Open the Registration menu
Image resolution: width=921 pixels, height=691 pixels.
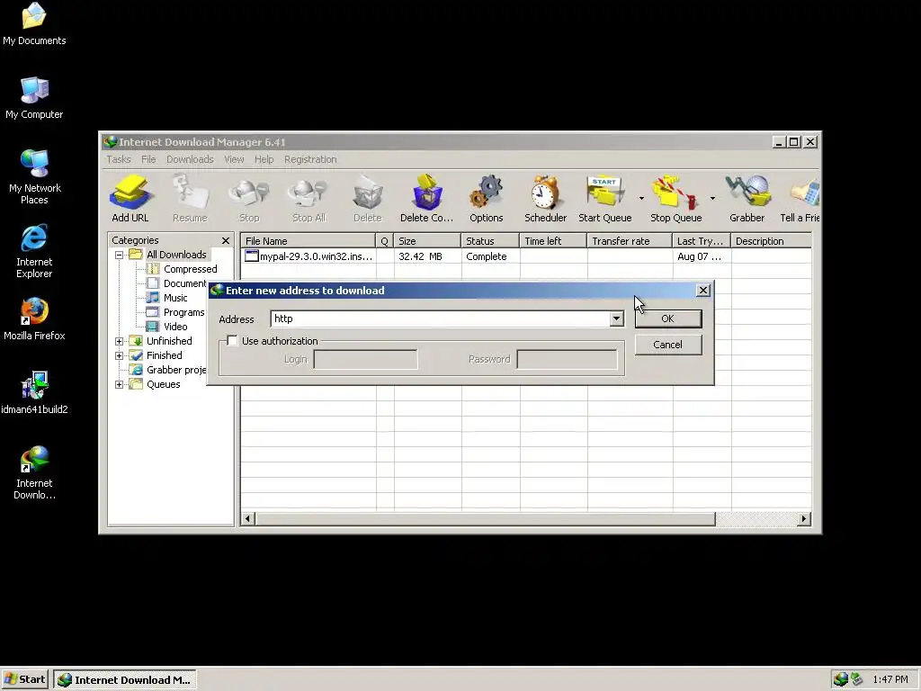coord(310,159)
